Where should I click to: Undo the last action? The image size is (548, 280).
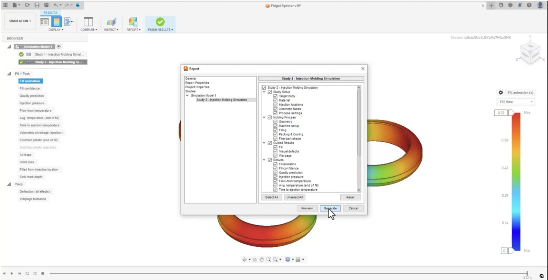point(56,5)
